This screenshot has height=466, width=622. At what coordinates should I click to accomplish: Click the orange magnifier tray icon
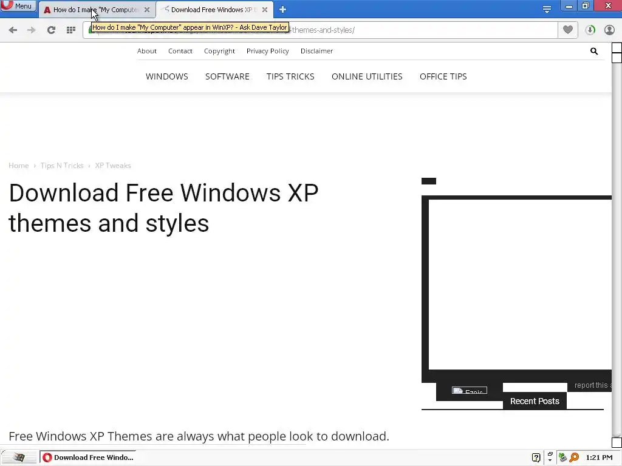[x=574, y=458]
